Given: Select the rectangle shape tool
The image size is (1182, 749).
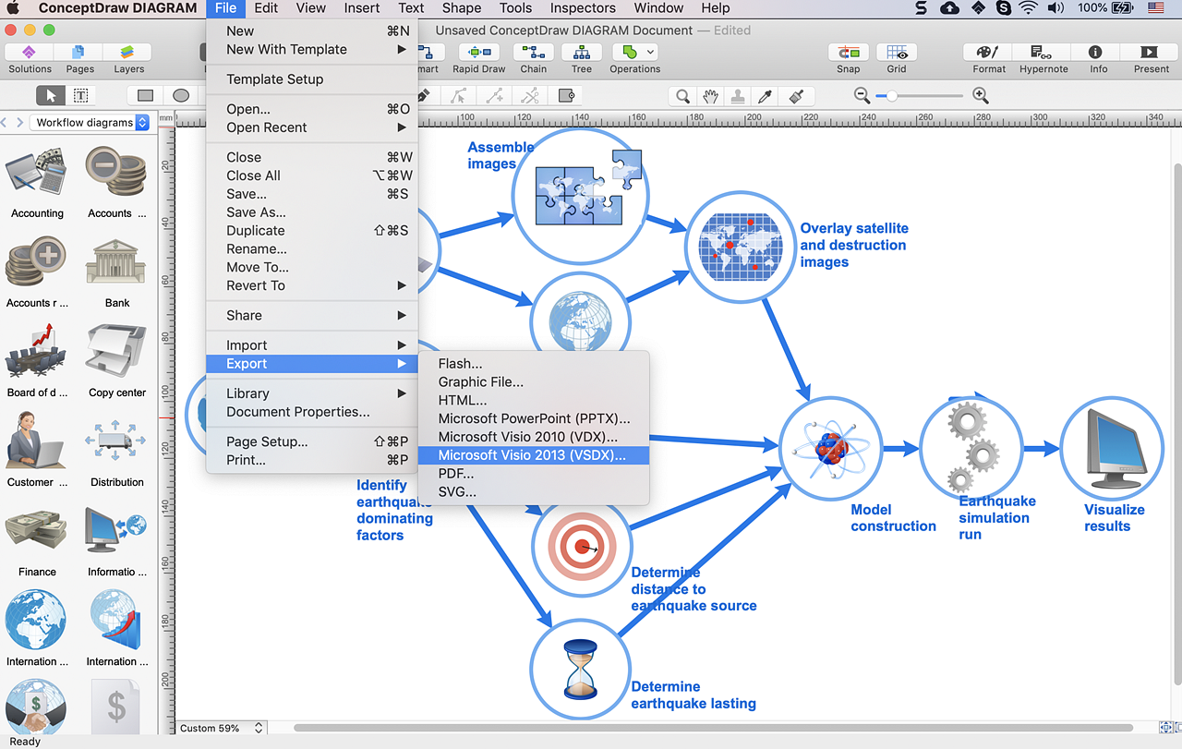Looking at the screenshot, I should (x=145, y=95).
